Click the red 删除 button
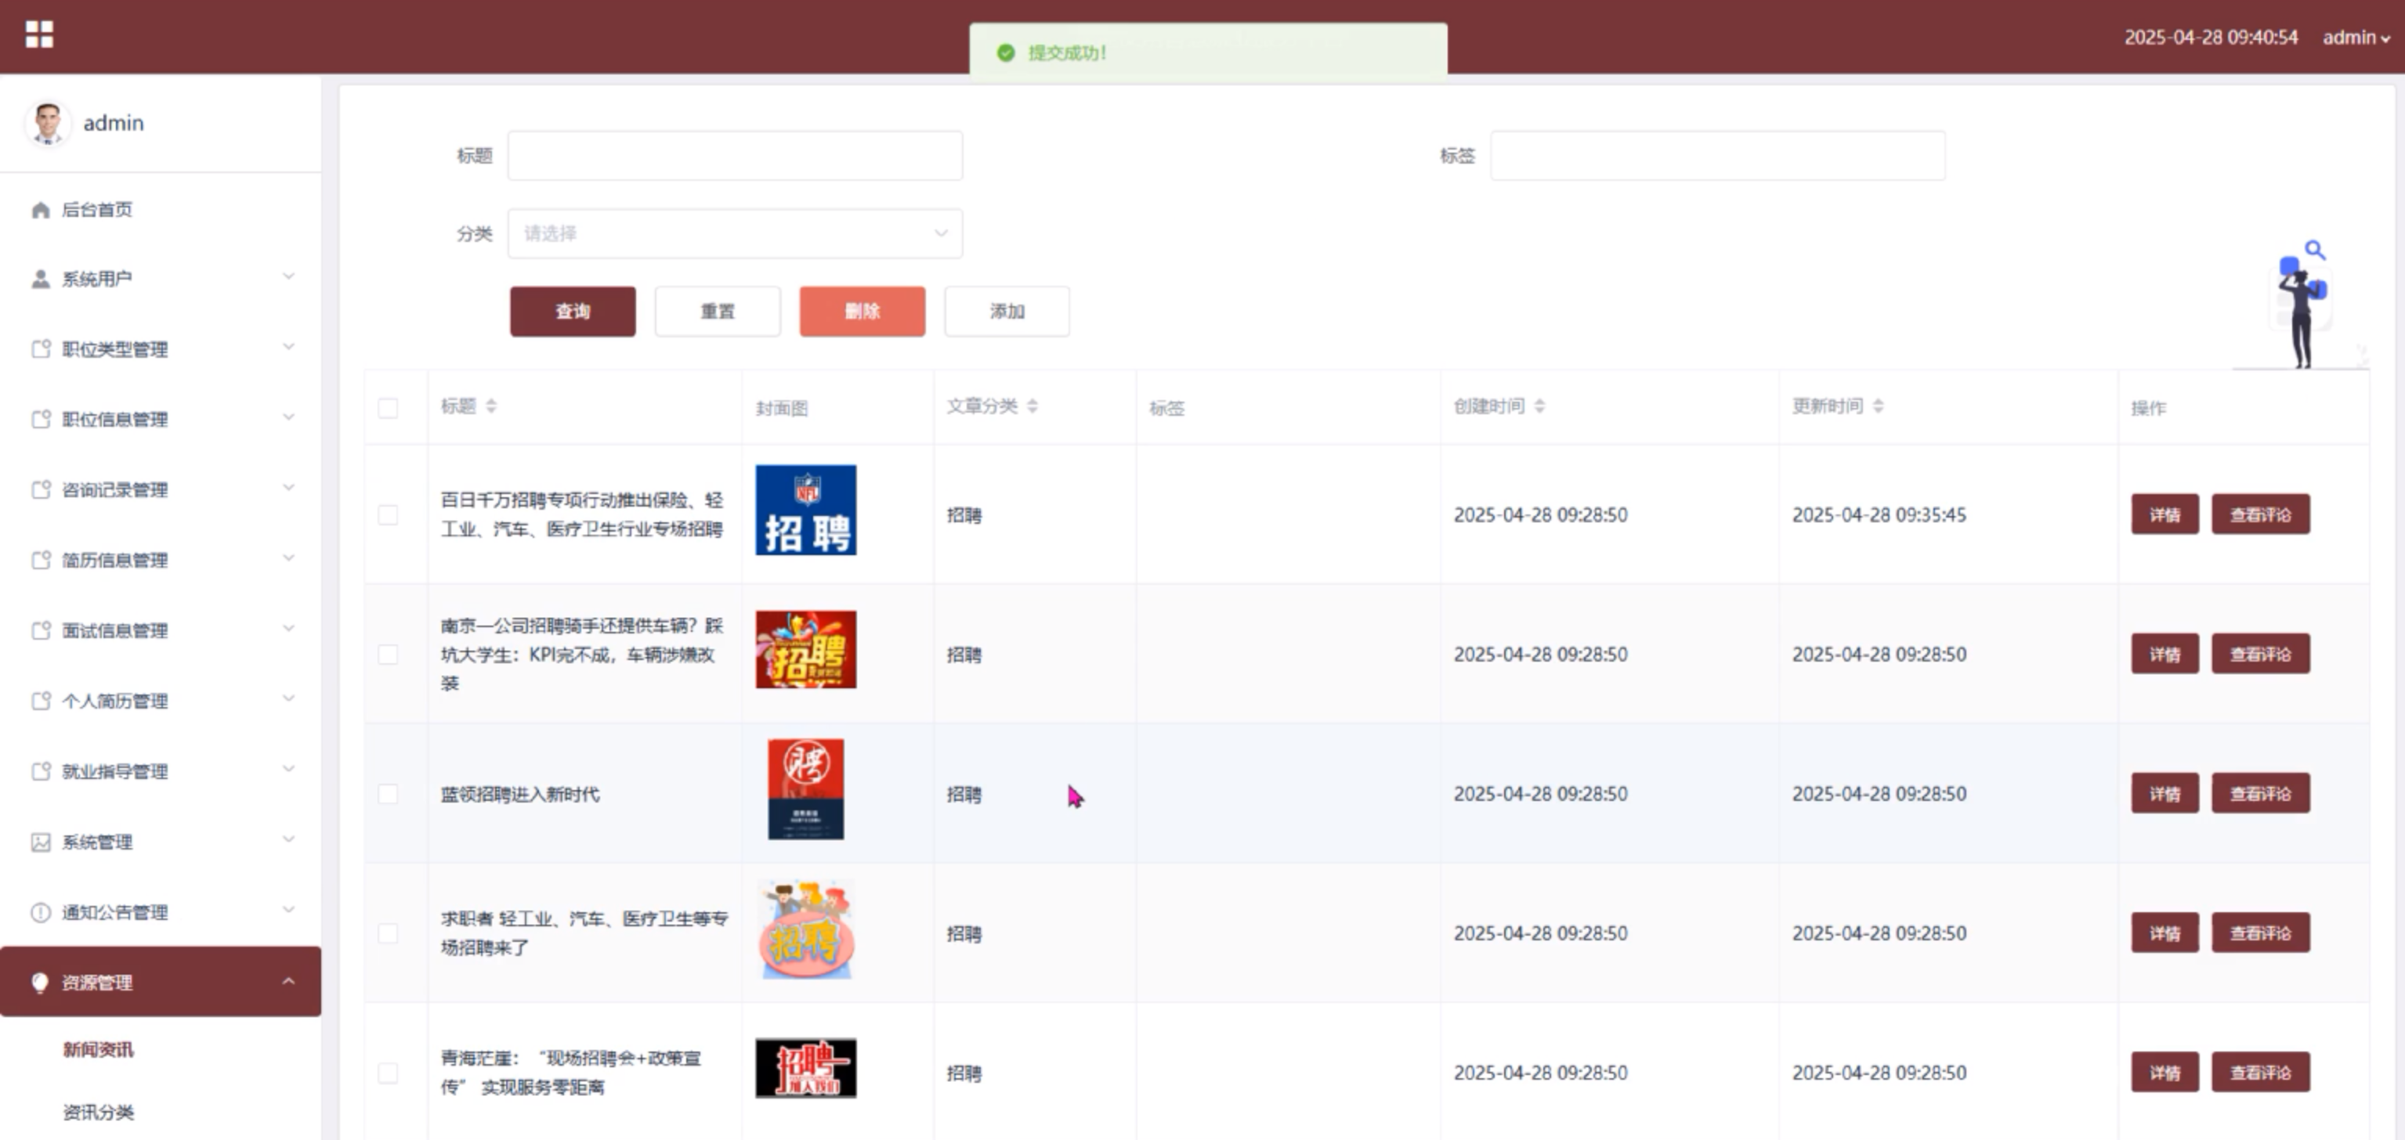The width and height of the screenshot is (2405, 1140). click(861, 312)
